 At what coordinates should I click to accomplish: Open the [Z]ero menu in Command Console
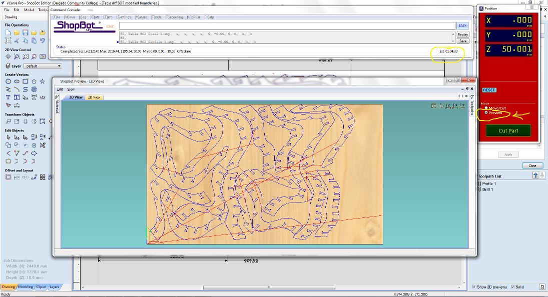(108, 17)
